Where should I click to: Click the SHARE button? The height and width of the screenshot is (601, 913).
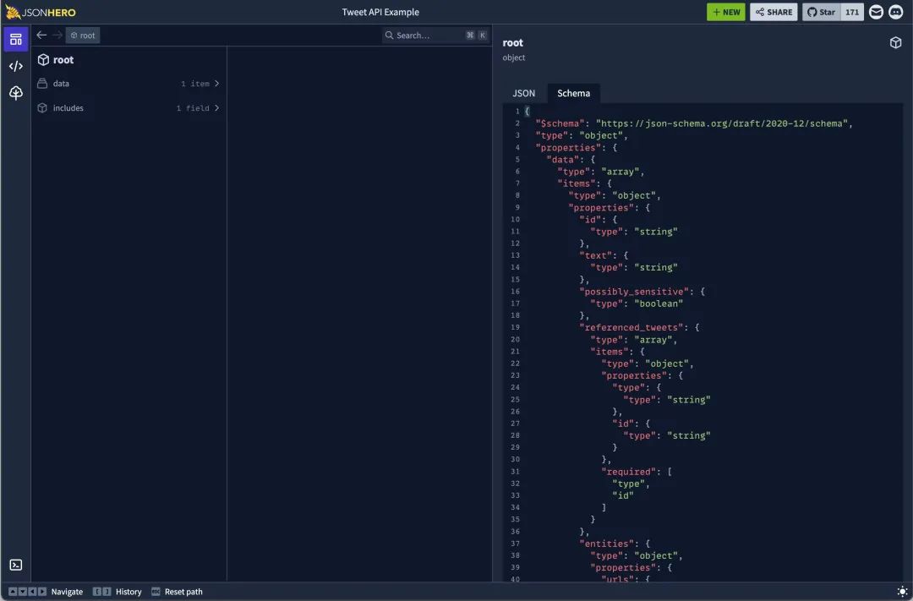click(x=773, y=12)
